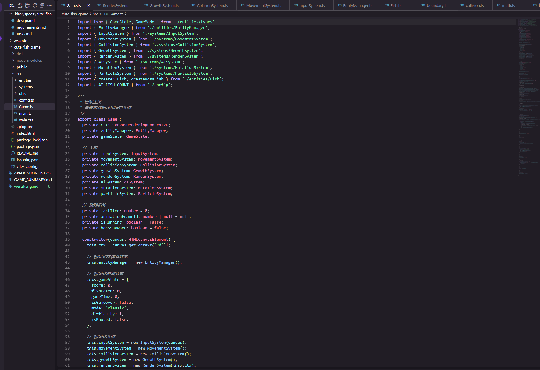Click "mode: 'classic'" on line 51
540x370 pixels.
coord(110,308)
